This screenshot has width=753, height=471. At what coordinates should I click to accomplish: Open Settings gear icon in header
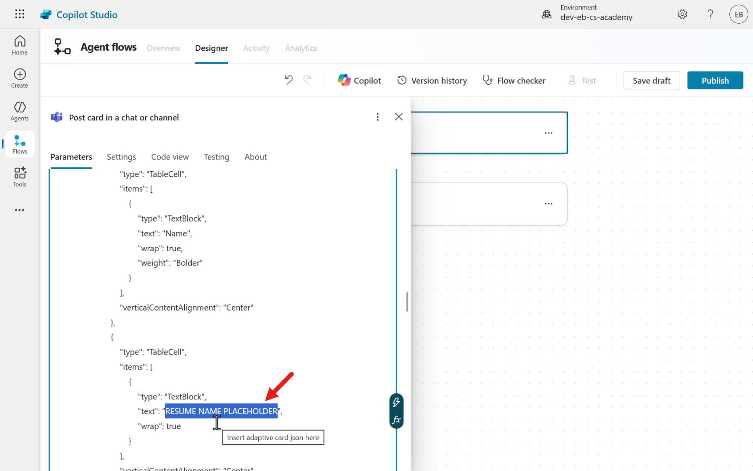click(x=682, y=14)
